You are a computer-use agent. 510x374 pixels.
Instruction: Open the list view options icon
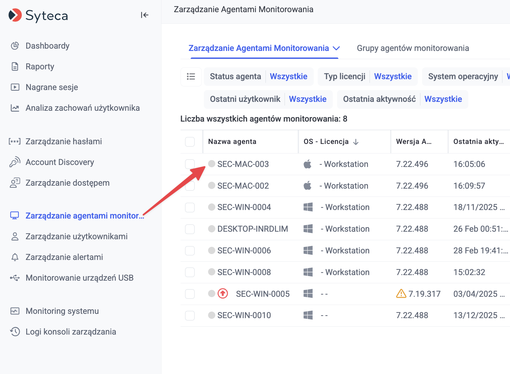pyautogui.click(x=191, y=77)
